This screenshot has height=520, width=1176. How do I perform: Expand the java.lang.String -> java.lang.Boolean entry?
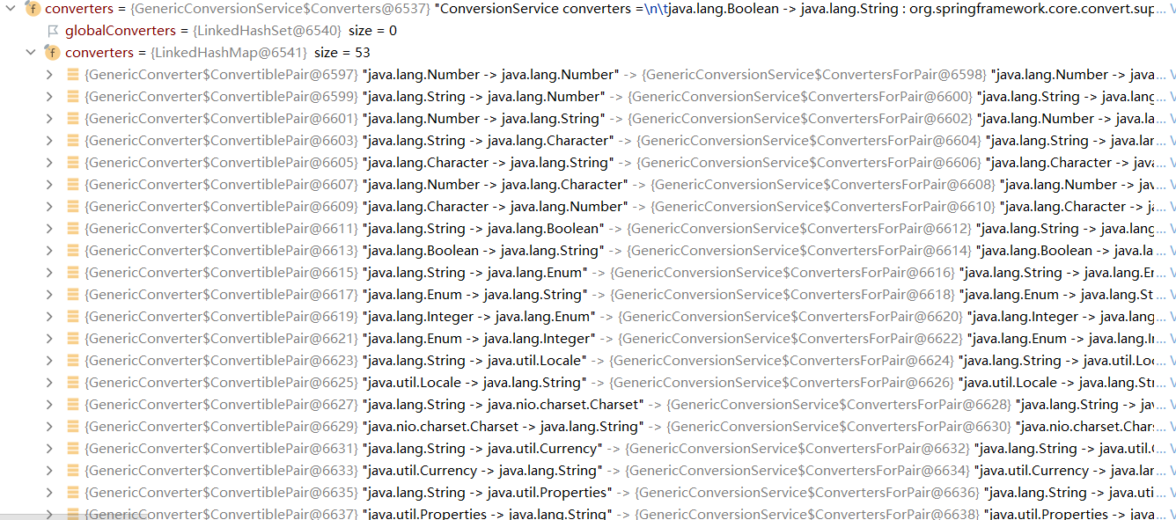50,229
